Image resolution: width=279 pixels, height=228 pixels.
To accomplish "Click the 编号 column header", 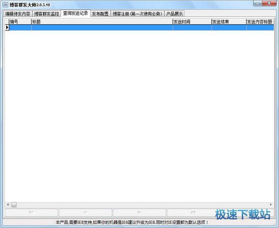I will coord(20,22).
